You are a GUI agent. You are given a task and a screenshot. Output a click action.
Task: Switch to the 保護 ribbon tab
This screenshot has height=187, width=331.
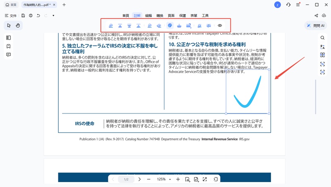tap(182, 16)
